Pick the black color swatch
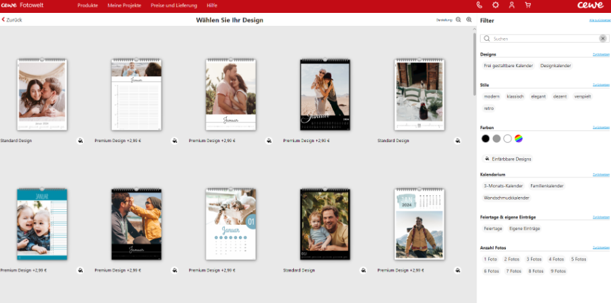Viewport: 611px width, 303px height. point(485,139)
